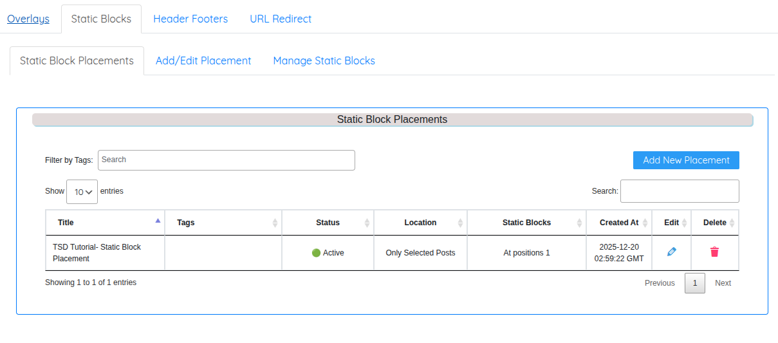Click the blue pencil edit icon

click(x=672, y=252)
